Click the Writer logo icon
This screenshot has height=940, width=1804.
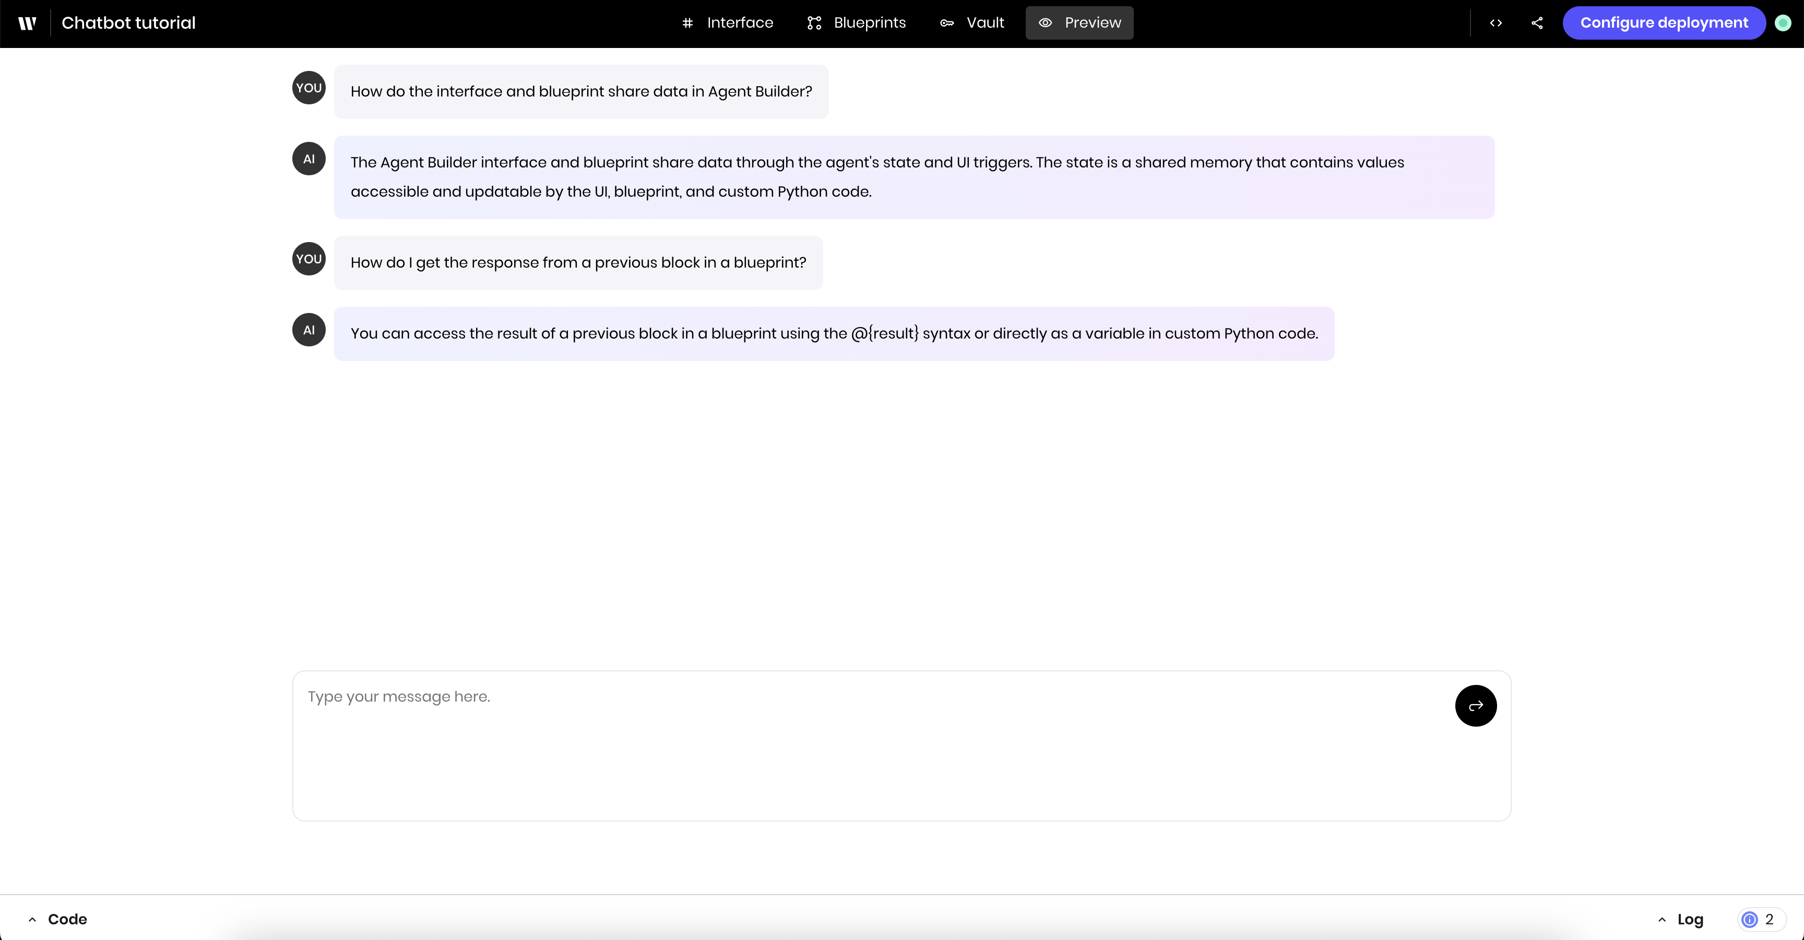point(27,23)
